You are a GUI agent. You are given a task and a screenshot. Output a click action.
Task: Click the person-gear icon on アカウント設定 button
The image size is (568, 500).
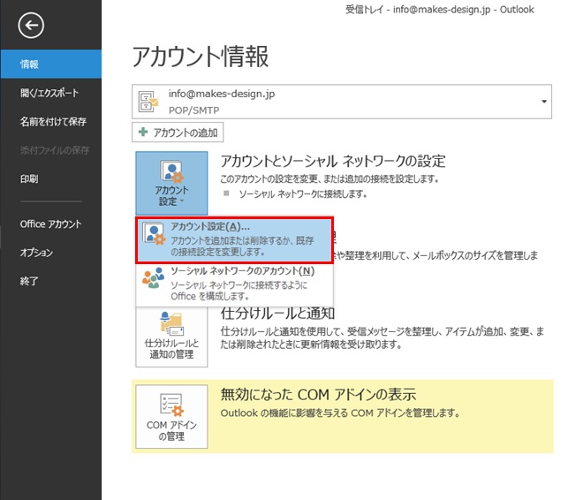tap(171, 171)
